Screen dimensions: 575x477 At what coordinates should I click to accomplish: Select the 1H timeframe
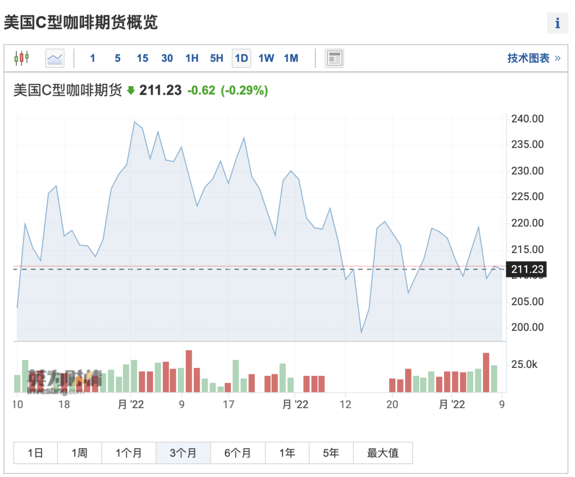pos(192,58)
